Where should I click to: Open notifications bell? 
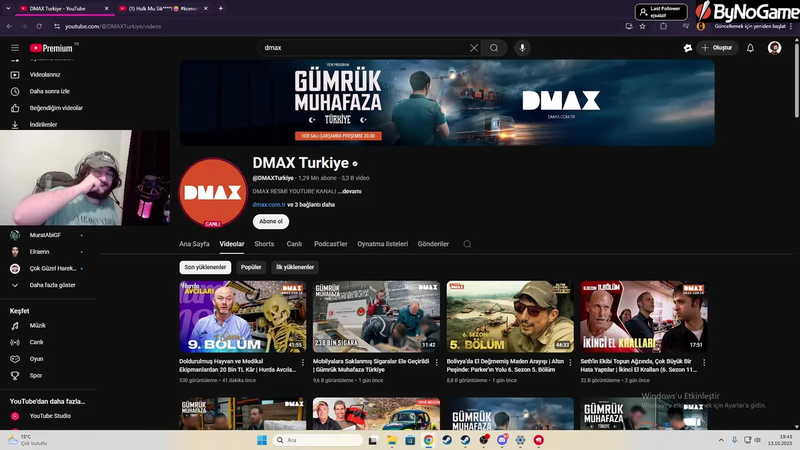pos(751,47)
